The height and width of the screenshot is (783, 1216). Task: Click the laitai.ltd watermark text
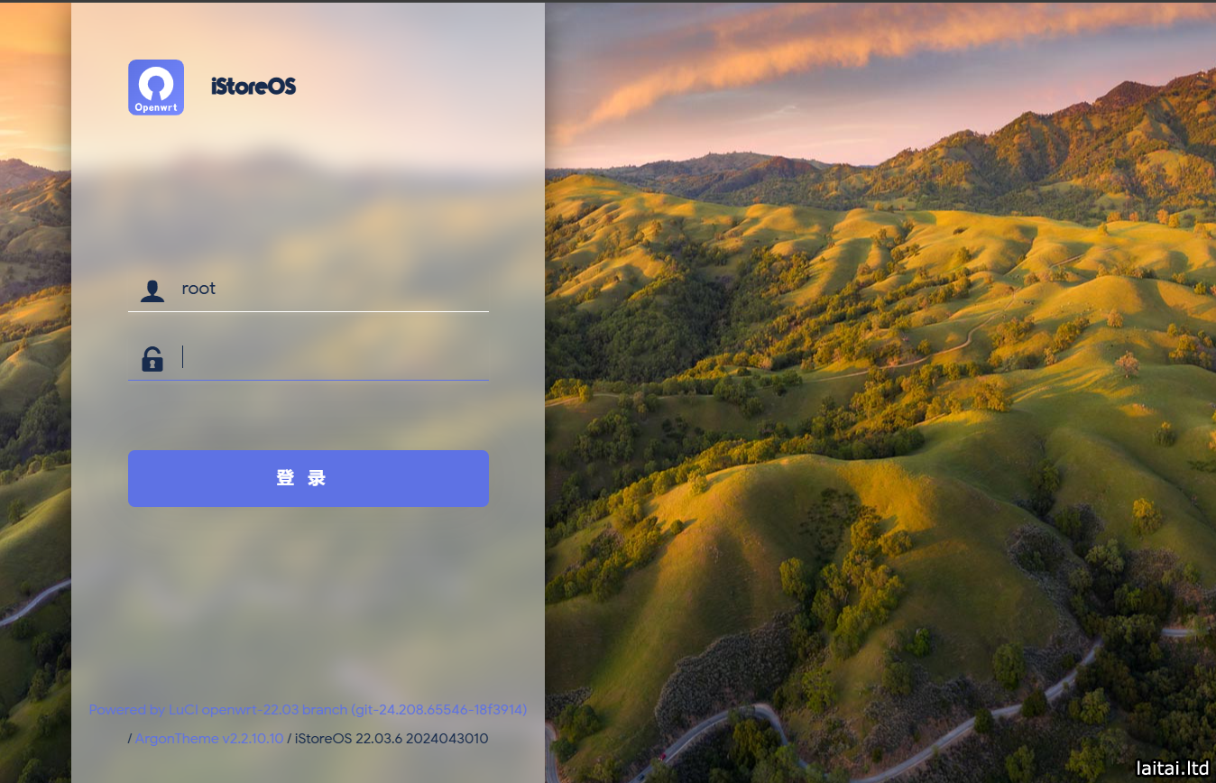pyautogui.click(x=1171, y=768)
